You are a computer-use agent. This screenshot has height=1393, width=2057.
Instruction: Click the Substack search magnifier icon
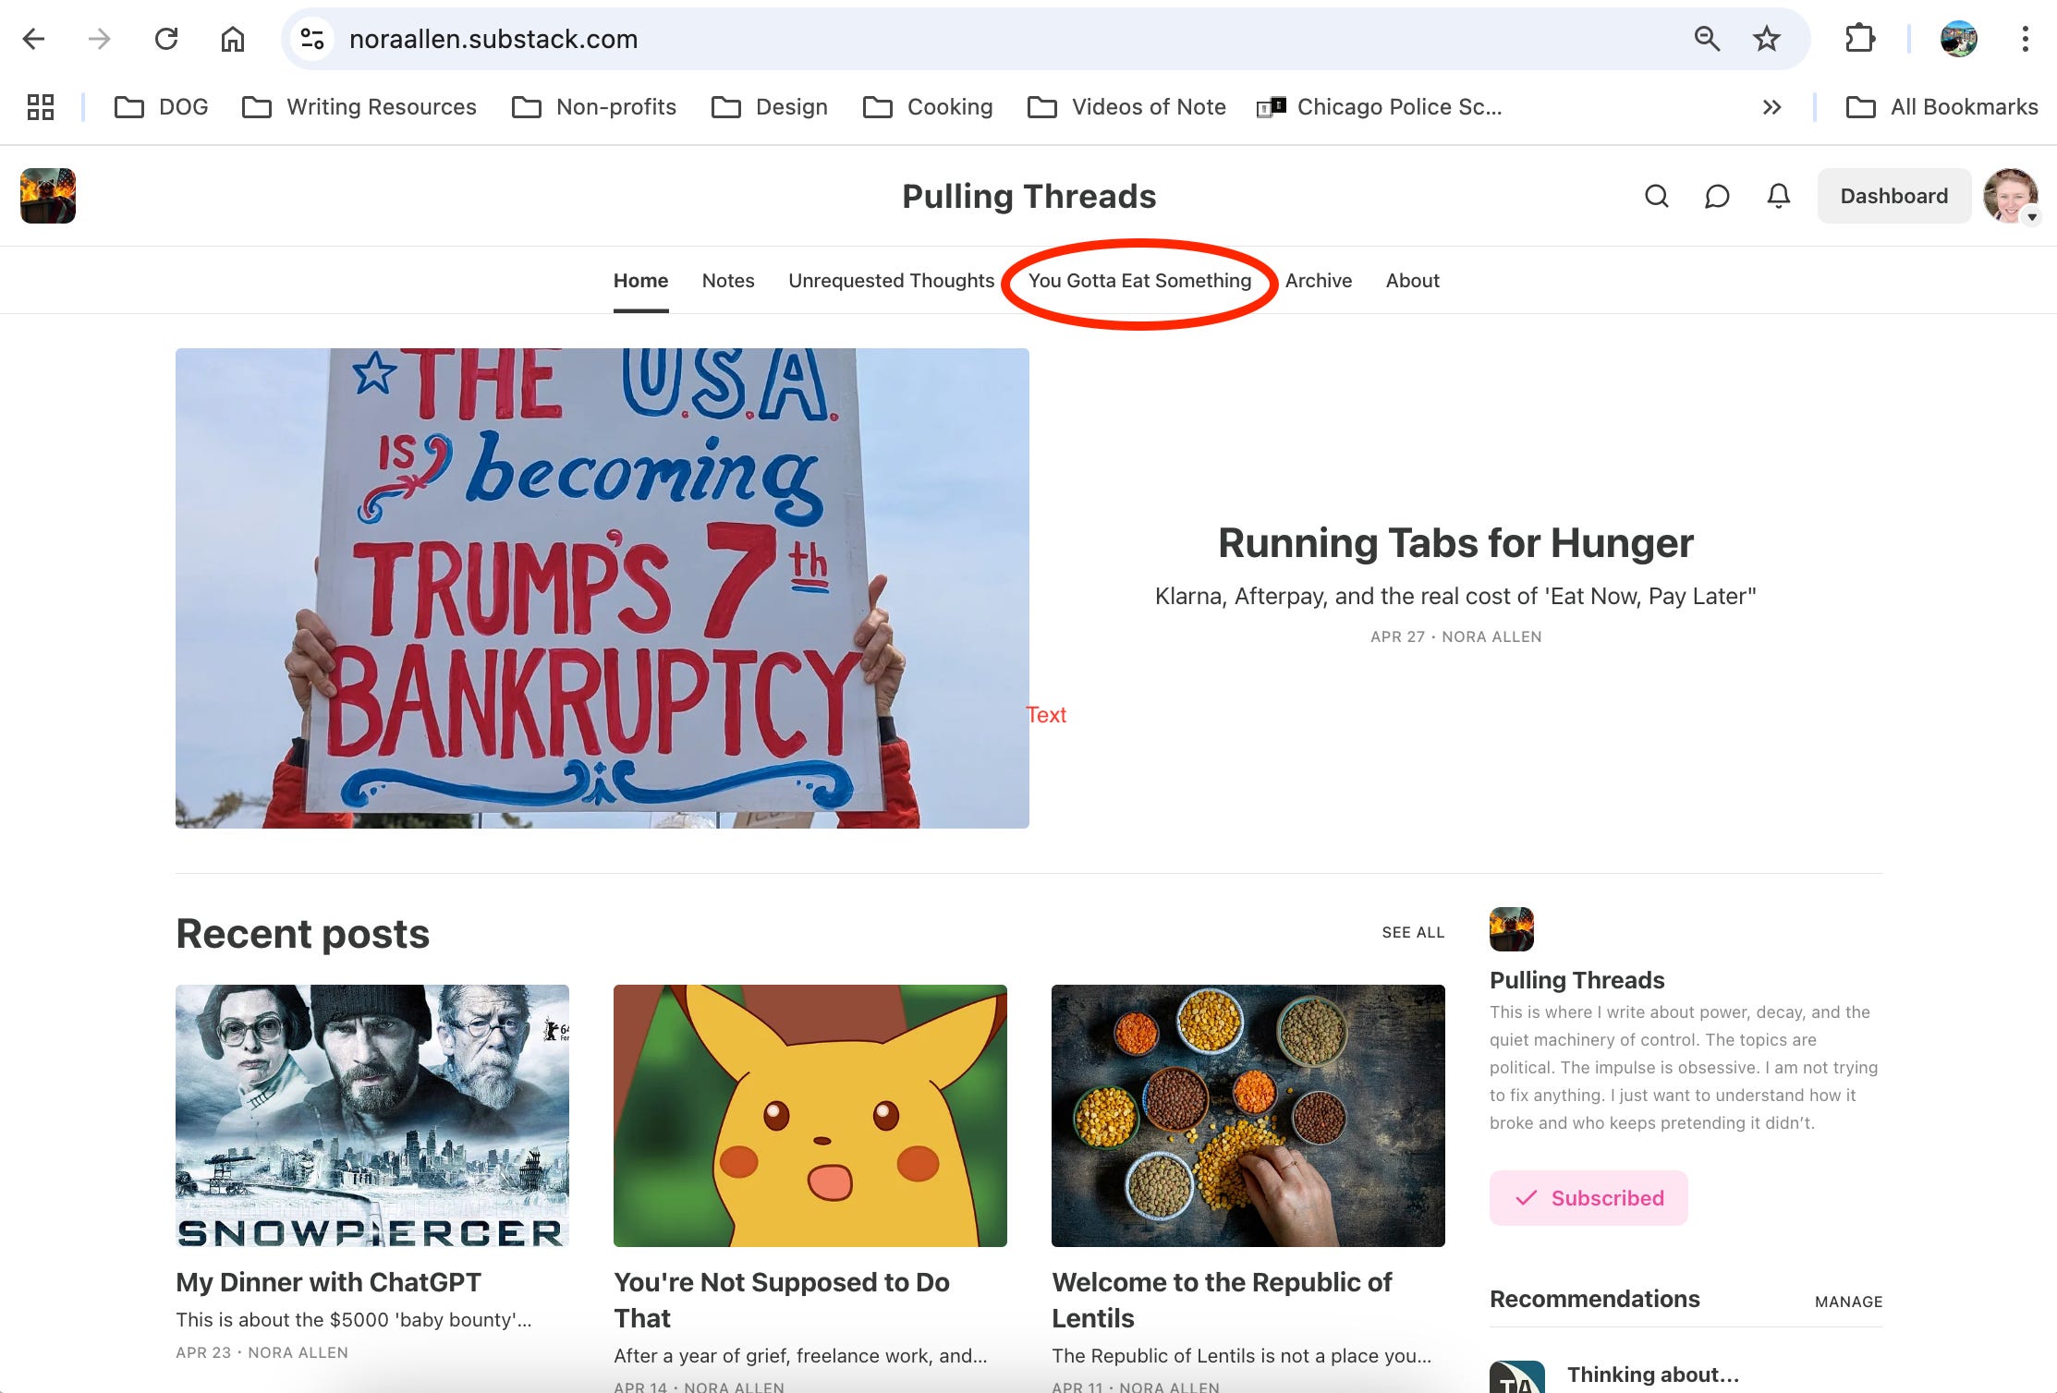point(1656,196)
